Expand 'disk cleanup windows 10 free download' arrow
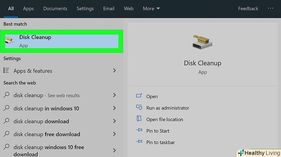This screenshot has width=281, height=157. click(x=114, y=150)
